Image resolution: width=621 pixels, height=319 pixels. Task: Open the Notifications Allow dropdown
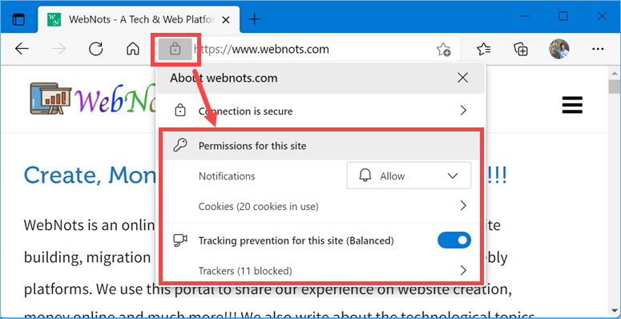click(409, 176)
